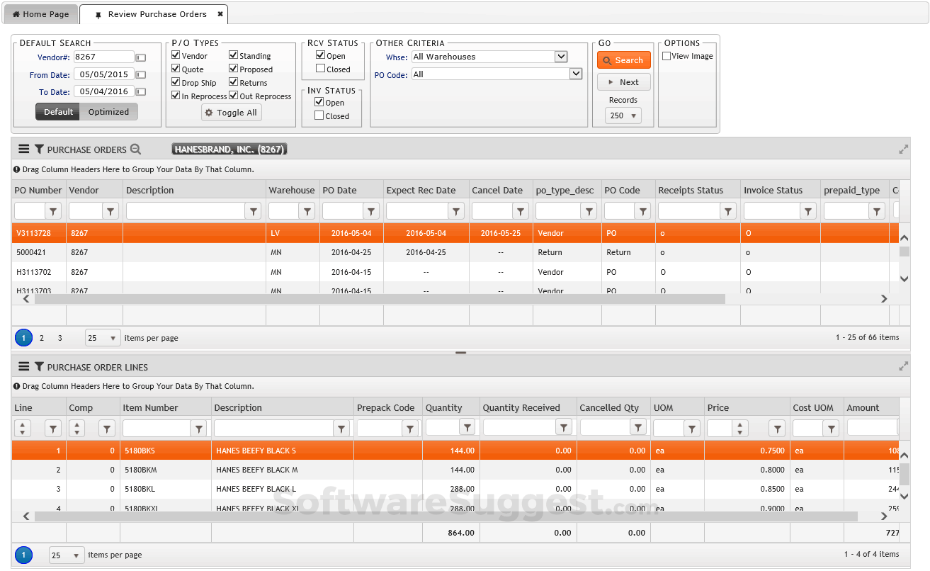Check the View Image option
The height and width of the screenshot is (571, 930).
(666, 55)
